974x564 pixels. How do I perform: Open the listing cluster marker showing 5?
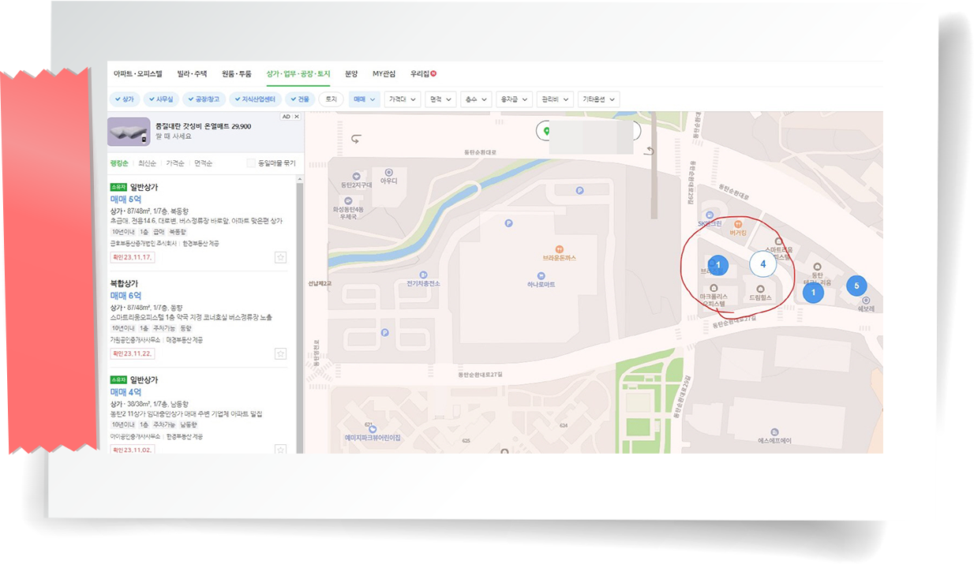(x=856, y=286)
